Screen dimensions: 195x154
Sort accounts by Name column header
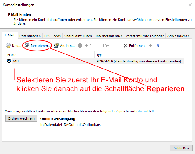[x=49, y=55]
